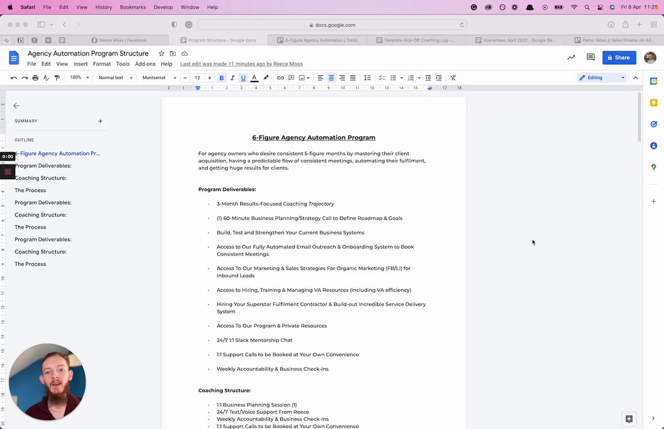Open the Format menu in Google Docs
The image size is (664, 429).
[x=102, y=64]
